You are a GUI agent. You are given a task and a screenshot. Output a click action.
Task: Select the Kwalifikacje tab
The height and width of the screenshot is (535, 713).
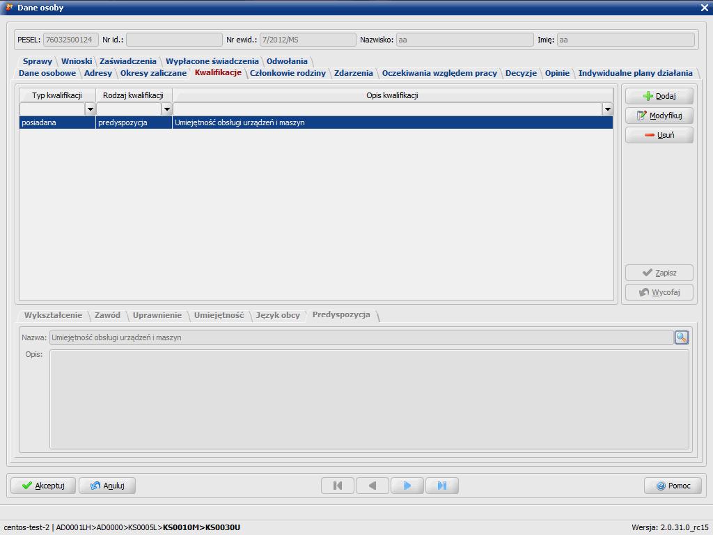tap(218, 72)
